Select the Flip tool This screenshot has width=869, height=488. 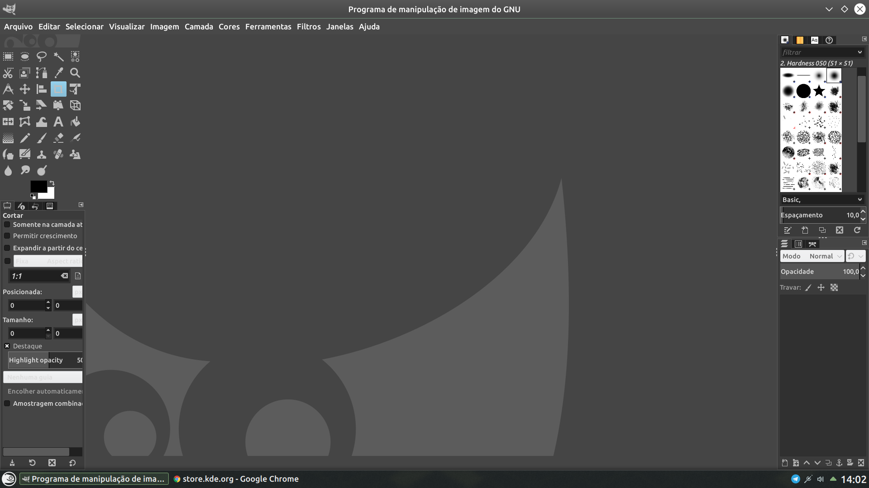8,122
